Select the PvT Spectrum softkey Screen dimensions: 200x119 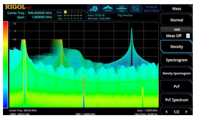point(177,100)
